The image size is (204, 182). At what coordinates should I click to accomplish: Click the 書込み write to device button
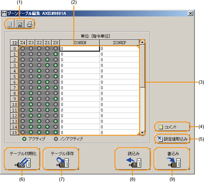(172, 159)
